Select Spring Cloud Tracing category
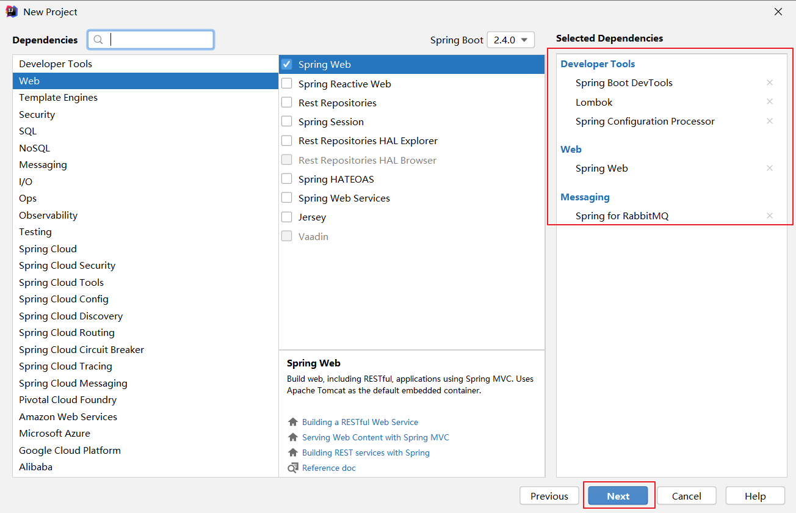796x513 pixels. click(x=145, y=366)
